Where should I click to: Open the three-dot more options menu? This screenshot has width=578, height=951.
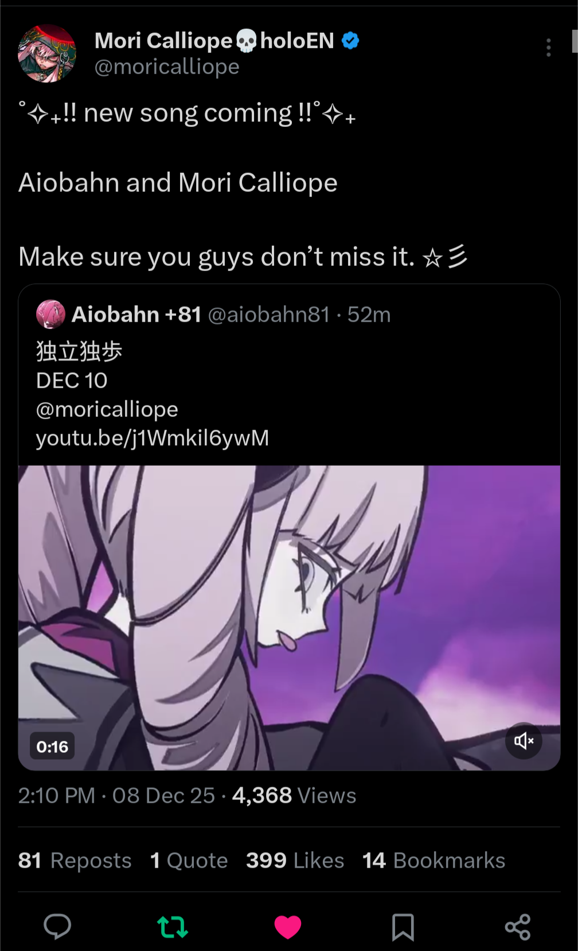tap(549, 48)
